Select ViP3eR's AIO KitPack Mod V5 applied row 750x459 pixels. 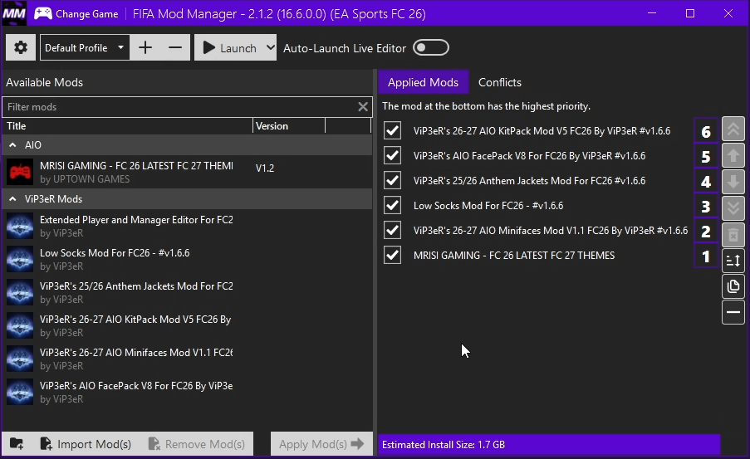point(542,131)
